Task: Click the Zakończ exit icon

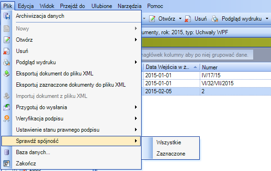Action: click(x=7, y=164)
